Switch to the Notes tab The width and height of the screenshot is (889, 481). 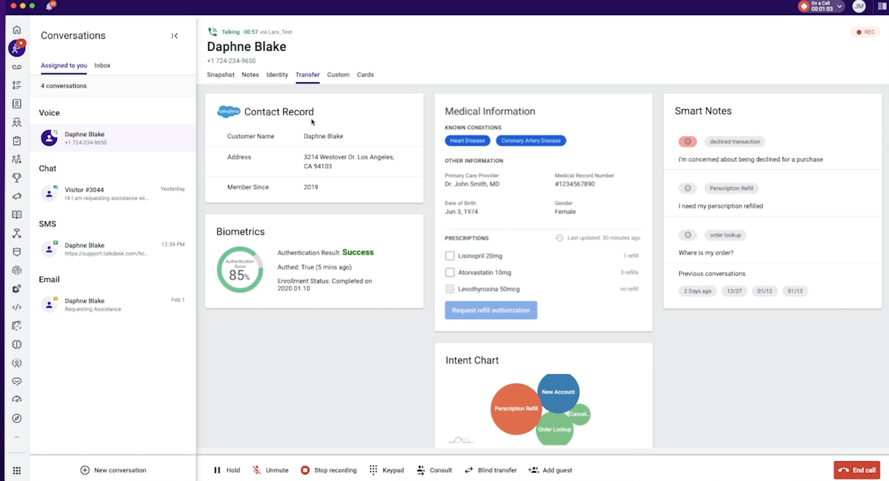[250, 74]
